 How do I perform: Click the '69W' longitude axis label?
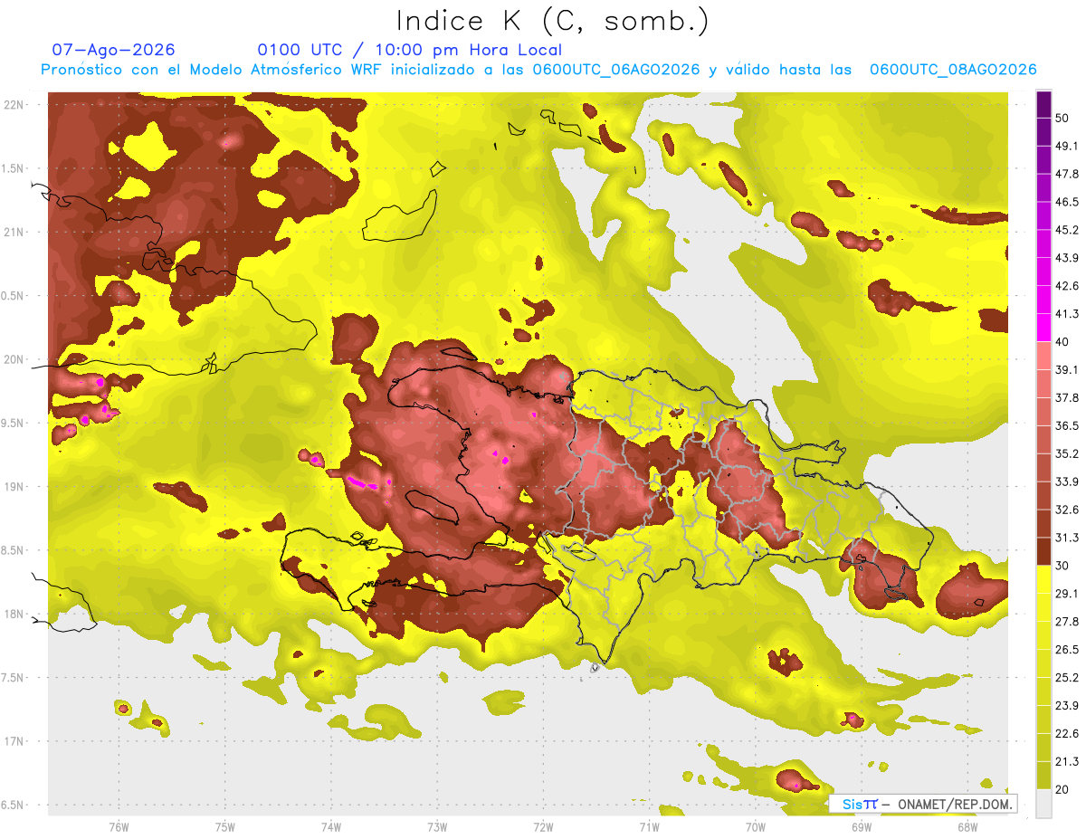[x=862, y=826]
